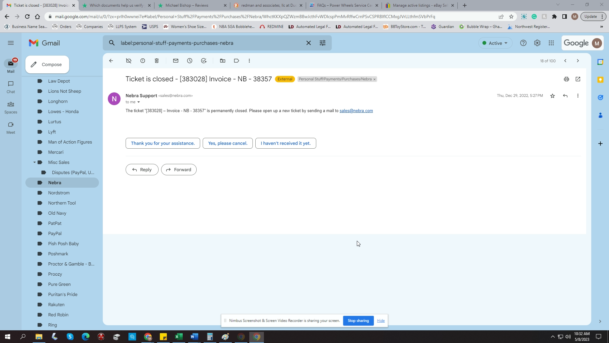Viewport: 609px width, 343px height.
Task: Click the Move to folder icon
Action: pyautogui.click(x=223, y=61)
